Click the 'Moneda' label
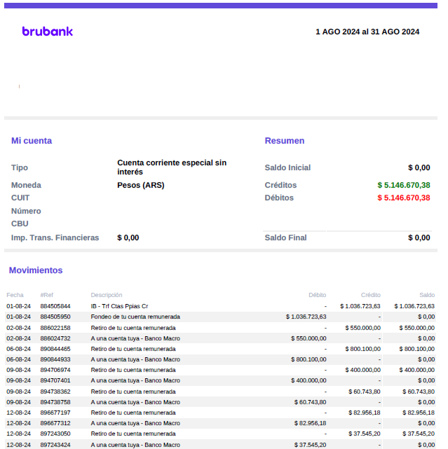 coord(26,185)
